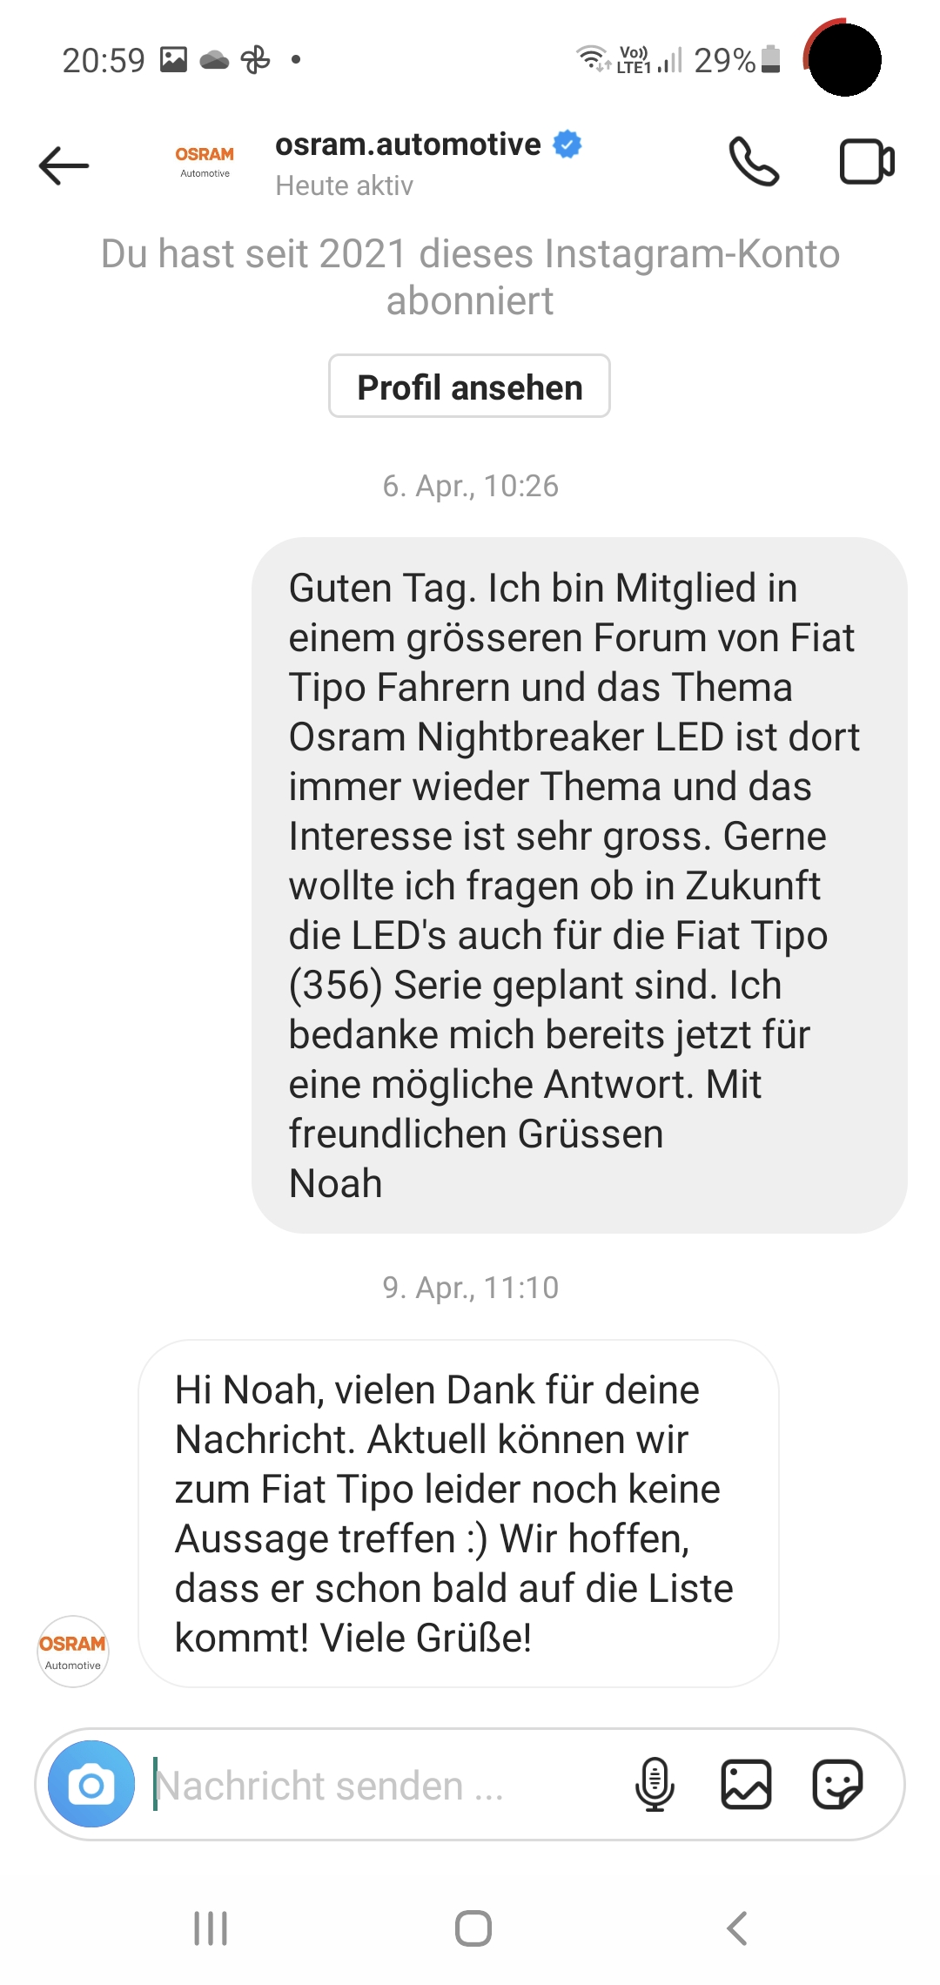Open the sticker picker icon
The height and width of the screenshot is (1985, 940).
tap(837, 1784)
